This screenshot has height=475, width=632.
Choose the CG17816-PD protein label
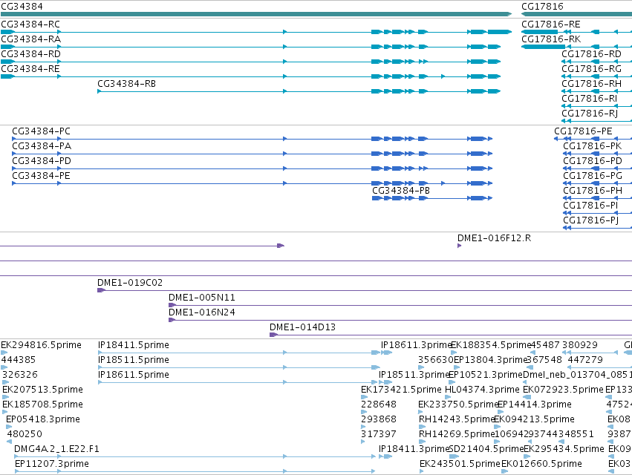592,161
